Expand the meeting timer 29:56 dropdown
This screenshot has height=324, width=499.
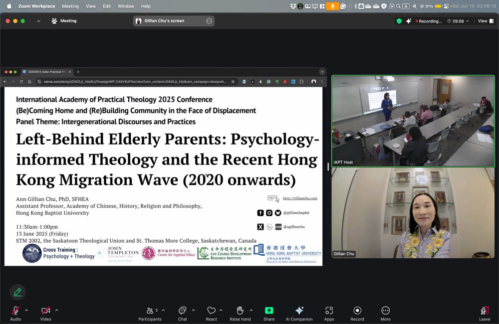click(x=458, y=21)
